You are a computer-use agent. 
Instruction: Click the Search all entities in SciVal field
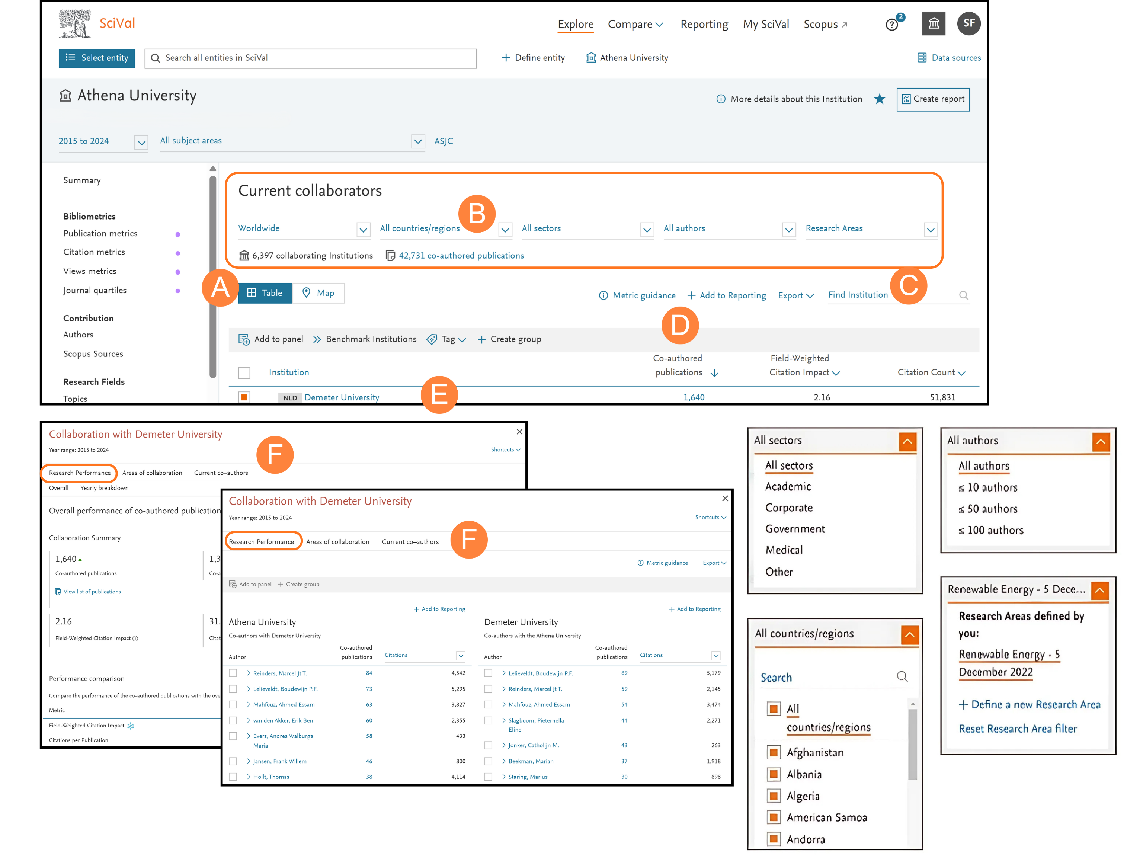(311, 58)
